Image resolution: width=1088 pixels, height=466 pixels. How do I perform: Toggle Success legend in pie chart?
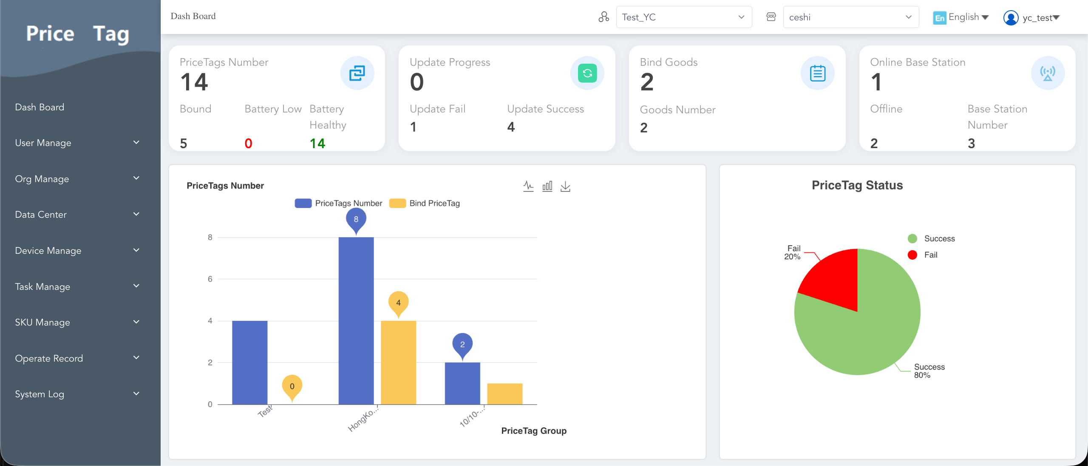[x=931, y=239]
